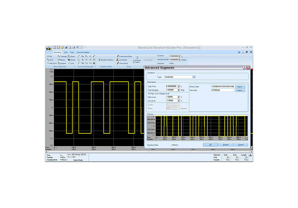Open the BenchLink application orb menu
This screenshot has width=298, height=208.
coord(49,49)
